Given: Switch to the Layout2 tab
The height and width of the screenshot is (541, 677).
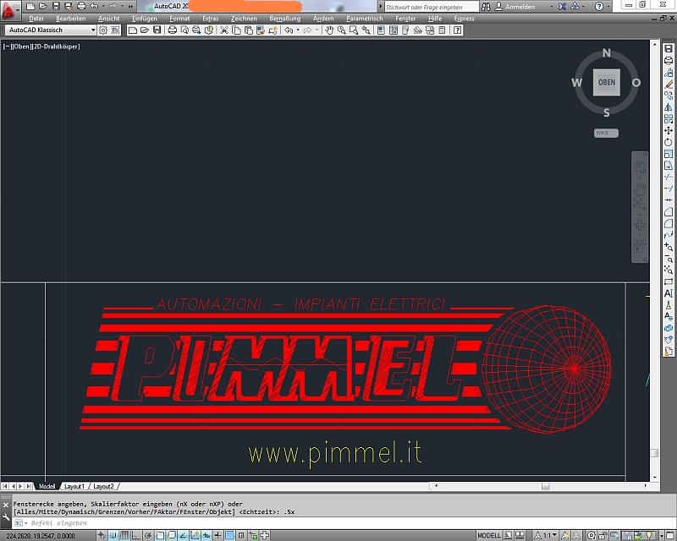Looking at the screenshot, I should [103, 486].
